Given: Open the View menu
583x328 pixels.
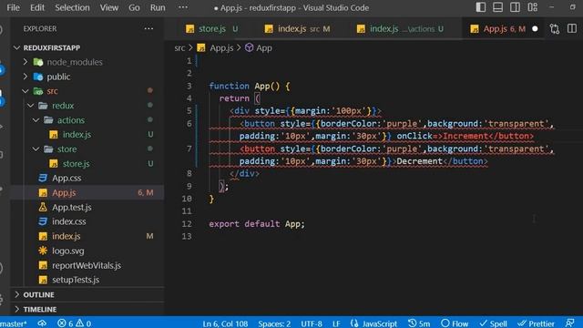Looking at the screenshot, I should pyautogui.click(x=109, y=7).
